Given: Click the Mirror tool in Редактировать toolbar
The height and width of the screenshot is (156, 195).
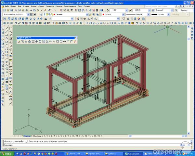Looking at the screenshot, I should pyautogui.click(x=26, y=42).
